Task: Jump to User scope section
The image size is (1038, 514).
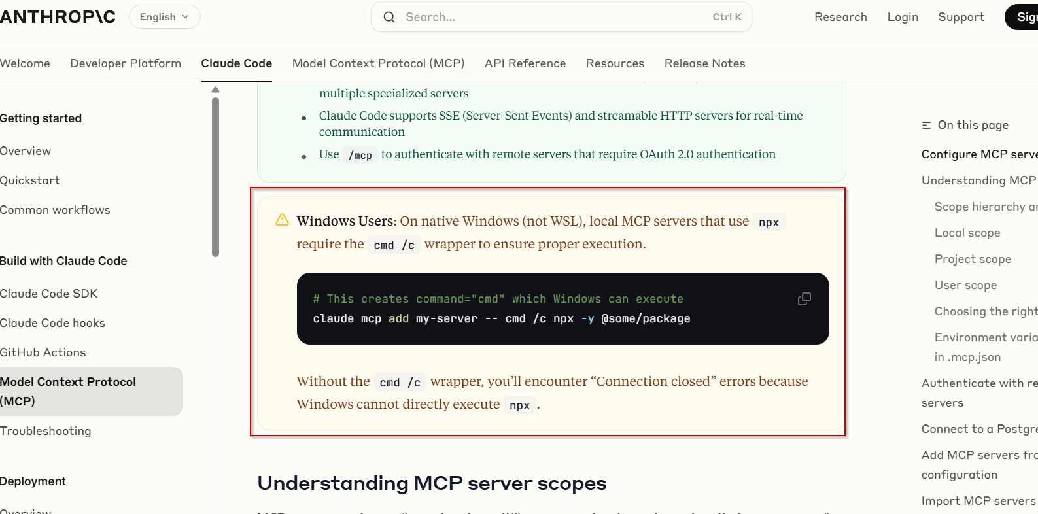Action: 965,285
